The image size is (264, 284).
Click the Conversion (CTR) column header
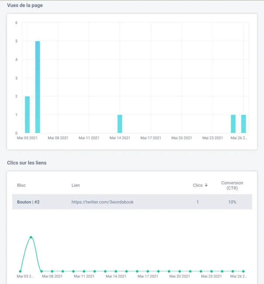[x=232, y=185]
